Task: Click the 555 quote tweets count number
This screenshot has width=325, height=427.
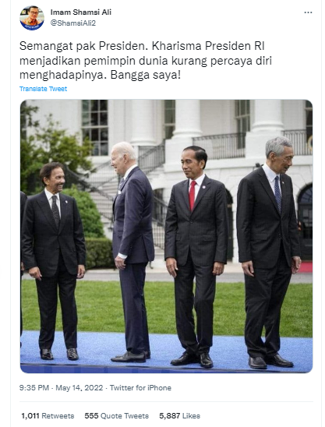Action: click(91, 416)
